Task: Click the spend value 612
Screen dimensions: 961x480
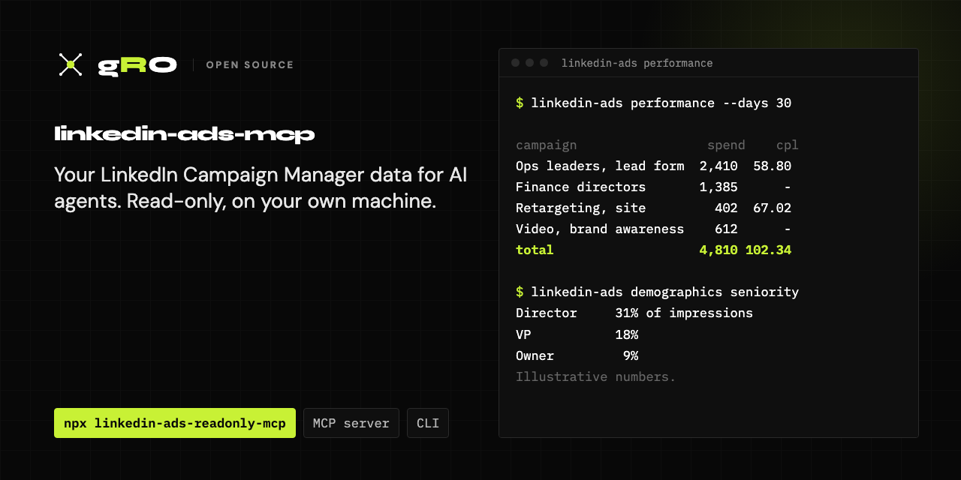Action: pyautogui.click(x=726, y=229)
